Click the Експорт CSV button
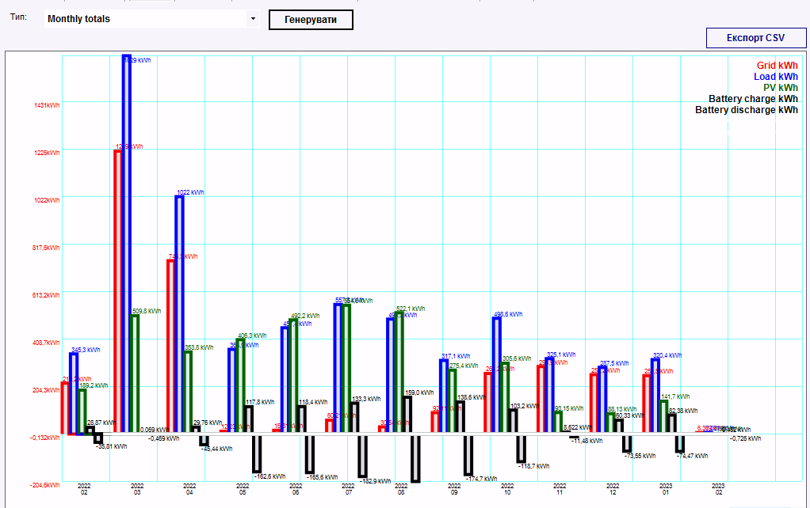This screenshot has width=810, height=508. pyautogui.click(x=755, y=38)
